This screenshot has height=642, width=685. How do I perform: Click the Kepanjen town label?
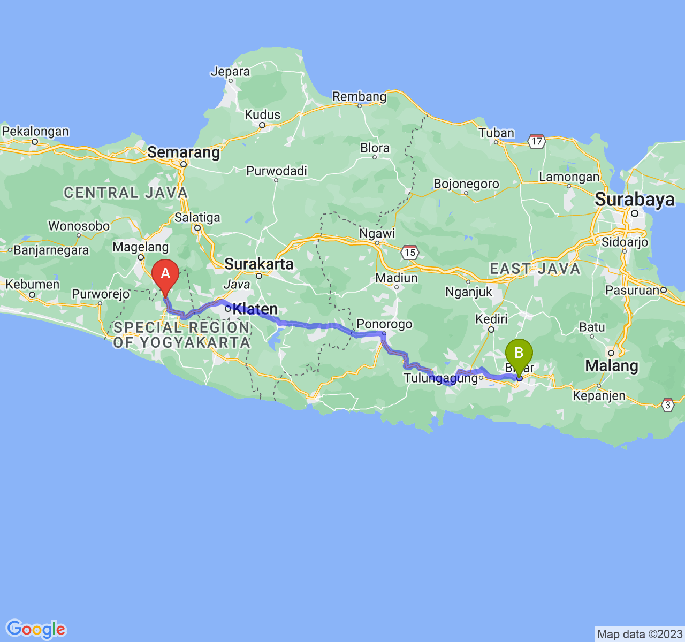click(599, 396)
